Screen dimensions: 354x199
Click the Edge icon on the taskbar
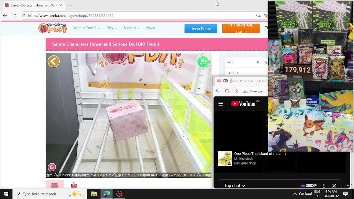[107, 194]
